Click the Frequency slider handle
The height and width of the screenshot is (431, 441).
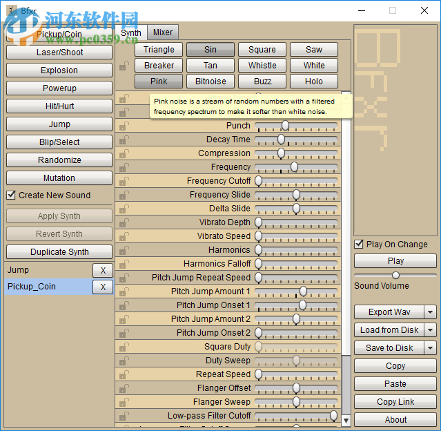click(294, 166)
